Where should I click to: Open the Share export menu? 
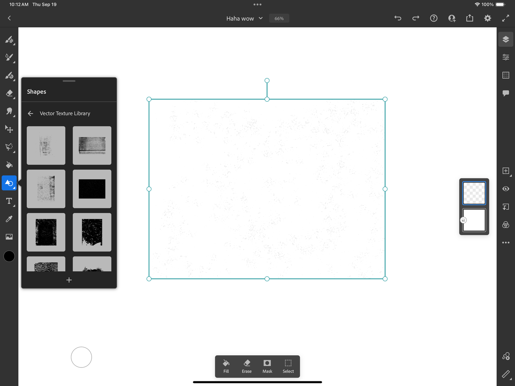(x=470, y=18)
